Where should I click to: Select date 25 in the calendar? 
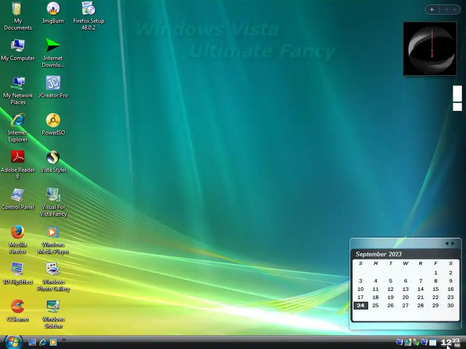coord(375,305)
